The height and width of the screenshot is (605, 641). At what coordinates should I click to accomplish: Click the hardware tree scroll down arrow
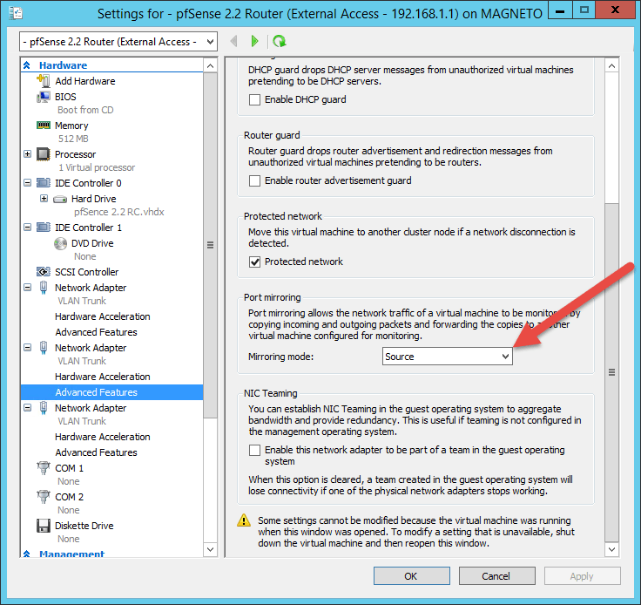(210, 549)
